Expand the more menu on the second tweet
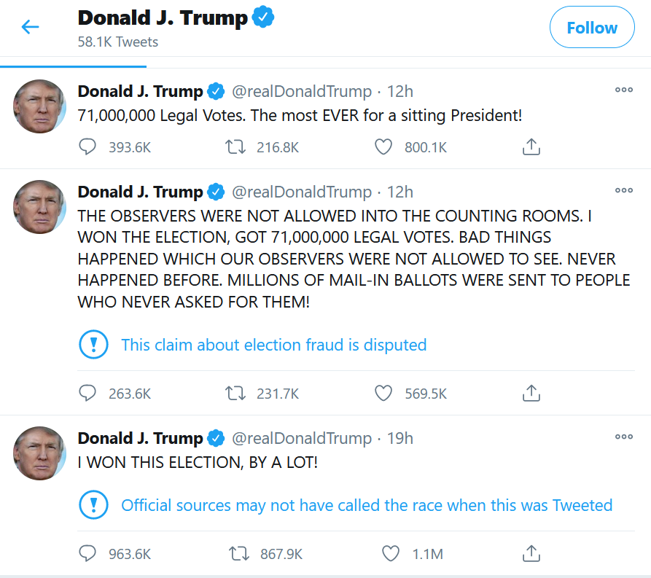The image size is (651, 578). coord(623,190)
